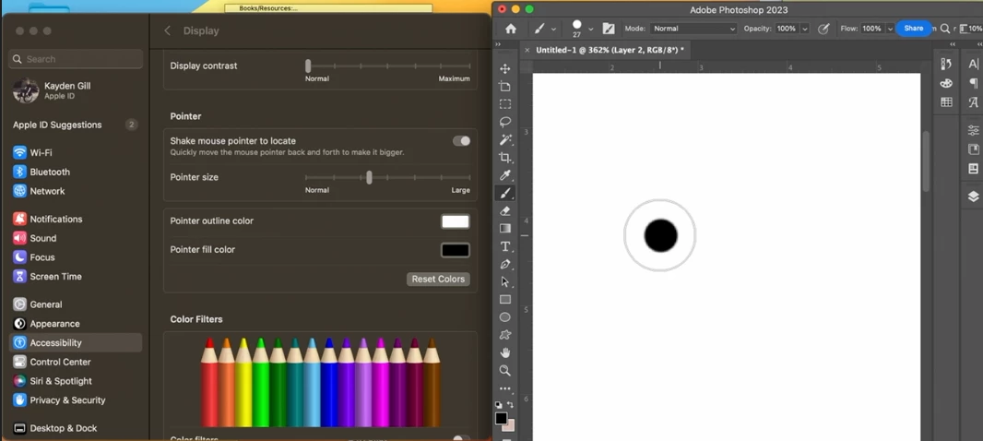Select the Rectangle shape tool
The image size is (983, 441).
pyautogui.click(x=504, y=300)
